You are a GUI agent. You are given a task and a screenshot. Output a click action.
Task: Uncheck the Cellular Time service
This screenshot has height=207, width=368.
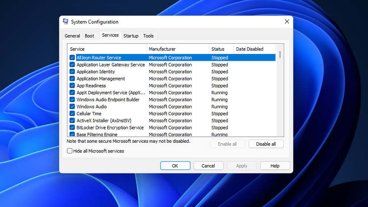click(x=72, y=114)
